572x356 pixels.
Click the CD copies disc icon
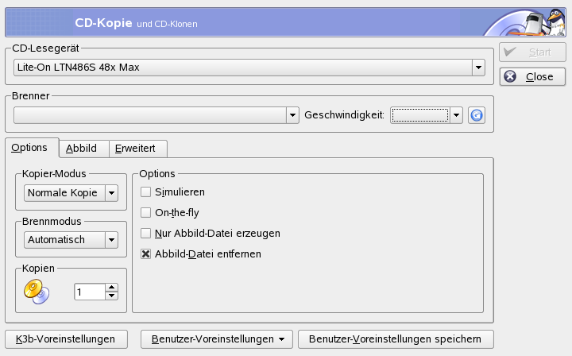pyautogui.click(x=36, y=292)
